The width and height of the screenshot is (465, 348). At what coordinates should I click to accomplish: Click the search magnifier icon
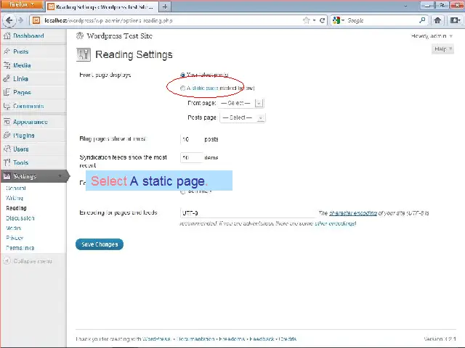point(422,20)
